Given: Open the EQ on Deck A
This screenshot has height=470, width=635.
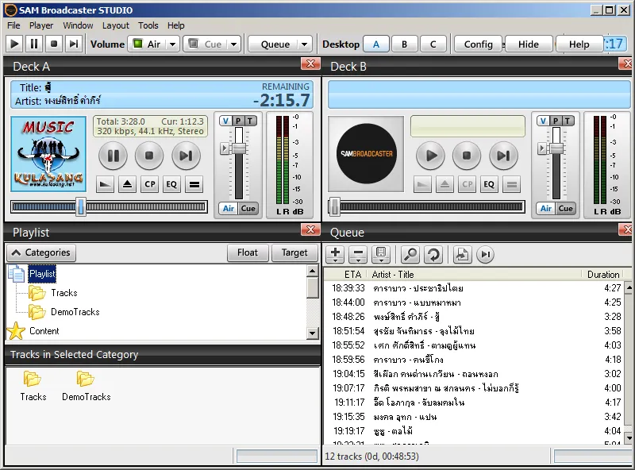Looking at the screenshot, I should (x=171, y=185).
